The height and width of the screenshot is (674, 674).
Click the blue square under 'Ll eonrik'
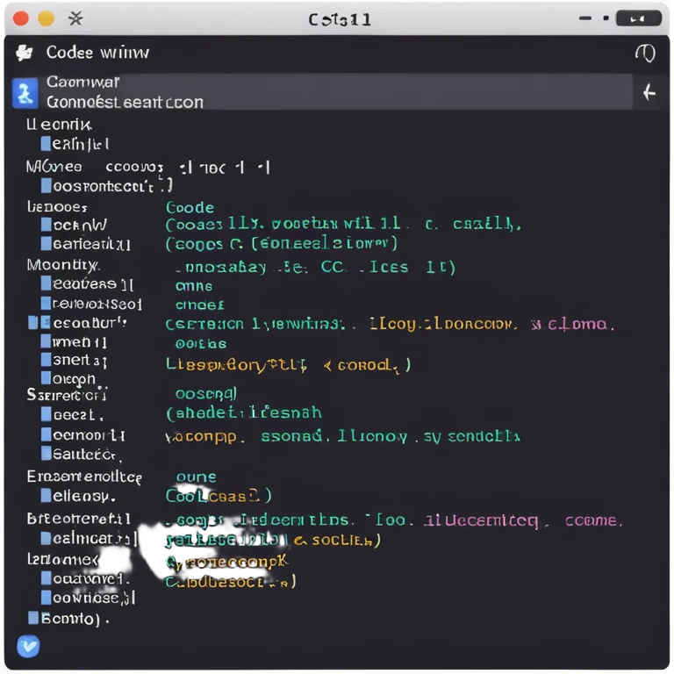(x=46, y=144)
